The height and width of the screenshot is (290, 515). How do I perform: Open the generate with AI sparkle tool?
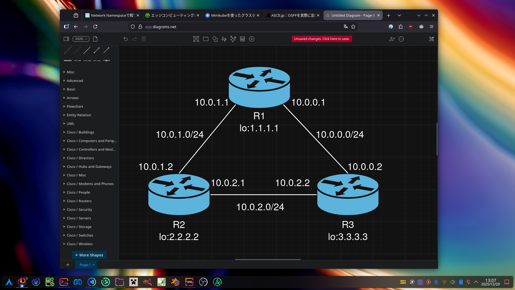(233, 39)
